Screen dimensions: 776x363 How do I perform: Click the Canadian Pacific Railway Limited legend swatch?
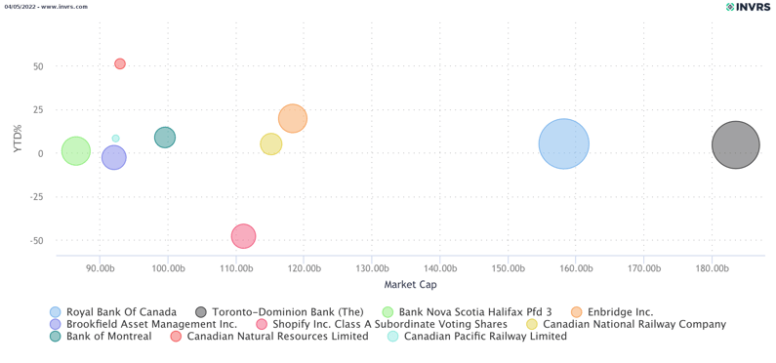click(x=392, y=337)
